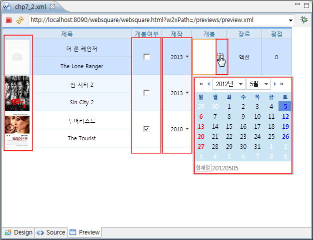Click the red stop button in preview toolbar
This screenshot has height=240, width=313.
click(x=9, y=21)
